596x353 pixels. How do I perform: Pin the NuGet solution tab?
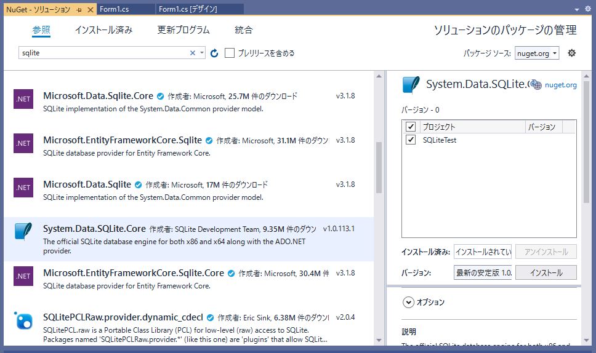click(79, 10)
